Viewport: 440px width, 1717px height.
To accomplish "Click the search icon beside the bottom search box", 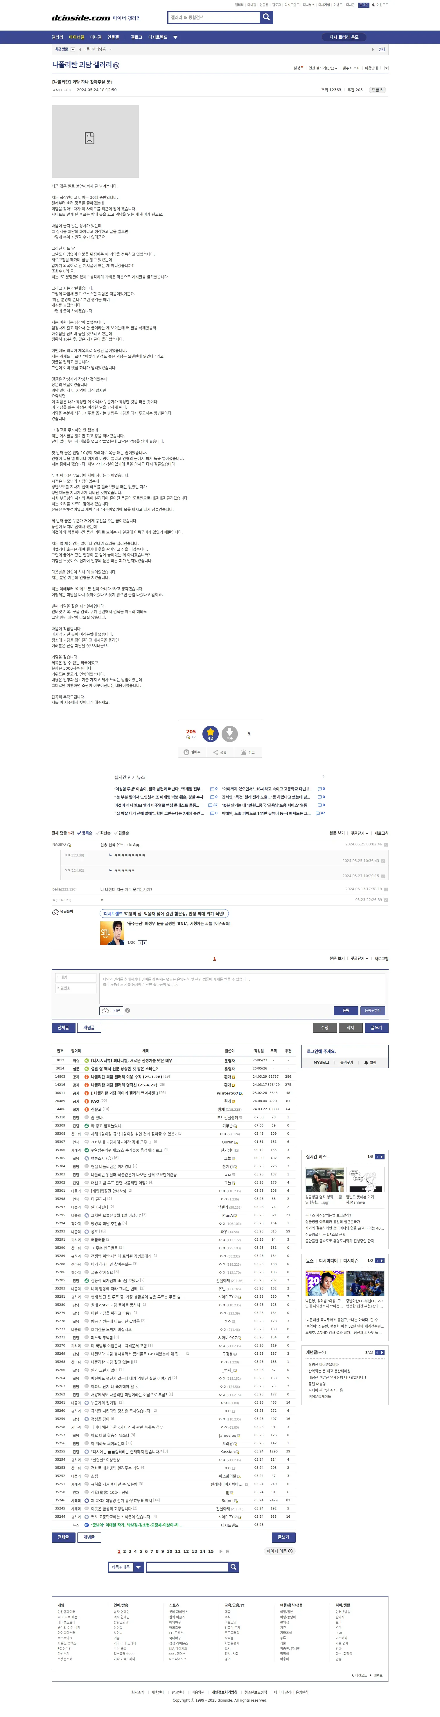I will [x=233, y=1567].
